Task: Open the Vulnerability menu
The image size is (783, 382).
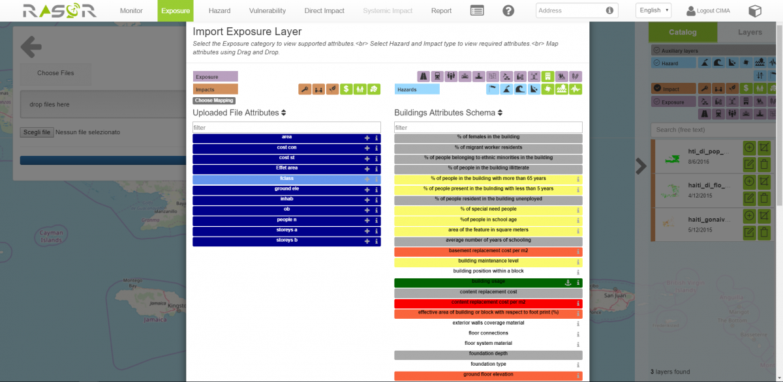Action: [x=268, y=10]
